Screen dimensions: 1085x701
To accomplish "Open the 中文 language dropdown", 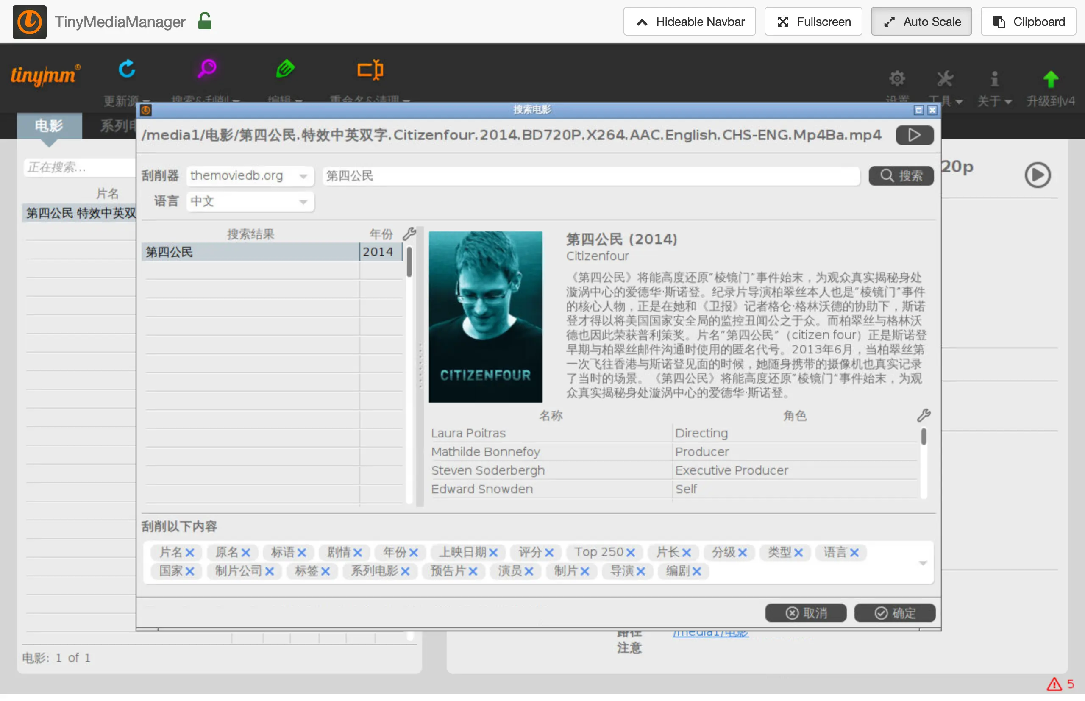I will (250, 201).
